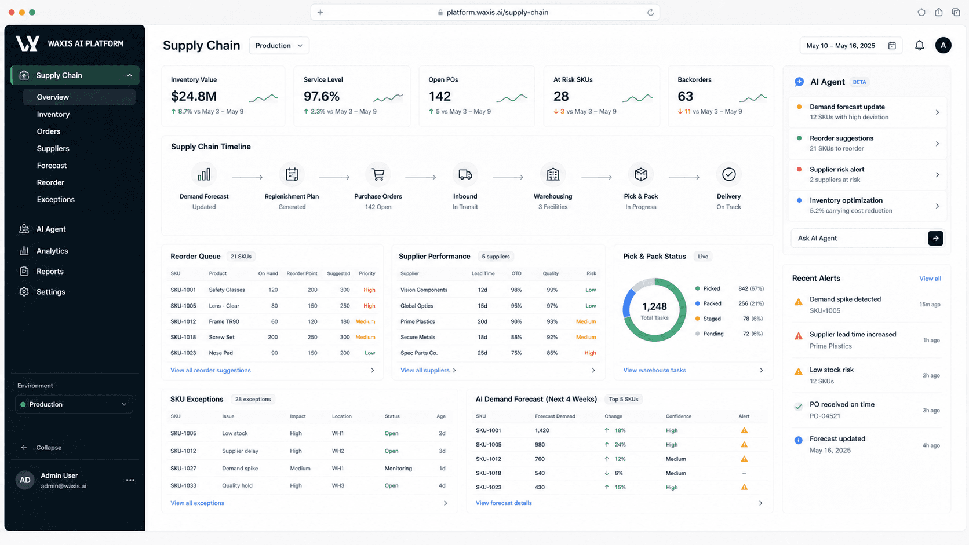Viewport: 969px width, 545px height.
Task: Click the SKU-1005 row in Reorder Queue
Action: pyautogui.click(x=272, y=306)
